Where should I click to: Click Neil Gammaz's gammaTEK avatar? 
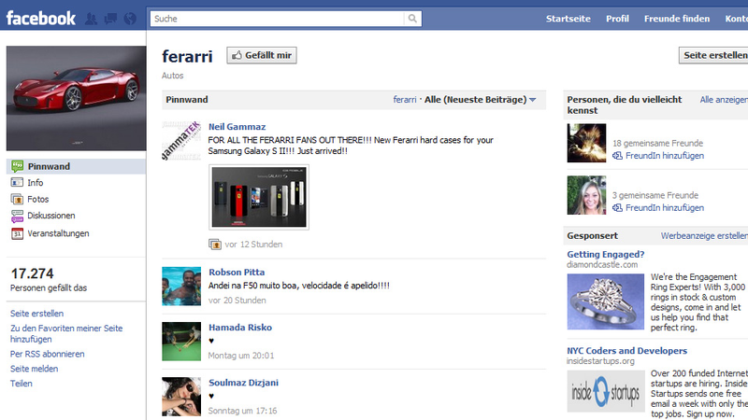(x=181, y=141)
